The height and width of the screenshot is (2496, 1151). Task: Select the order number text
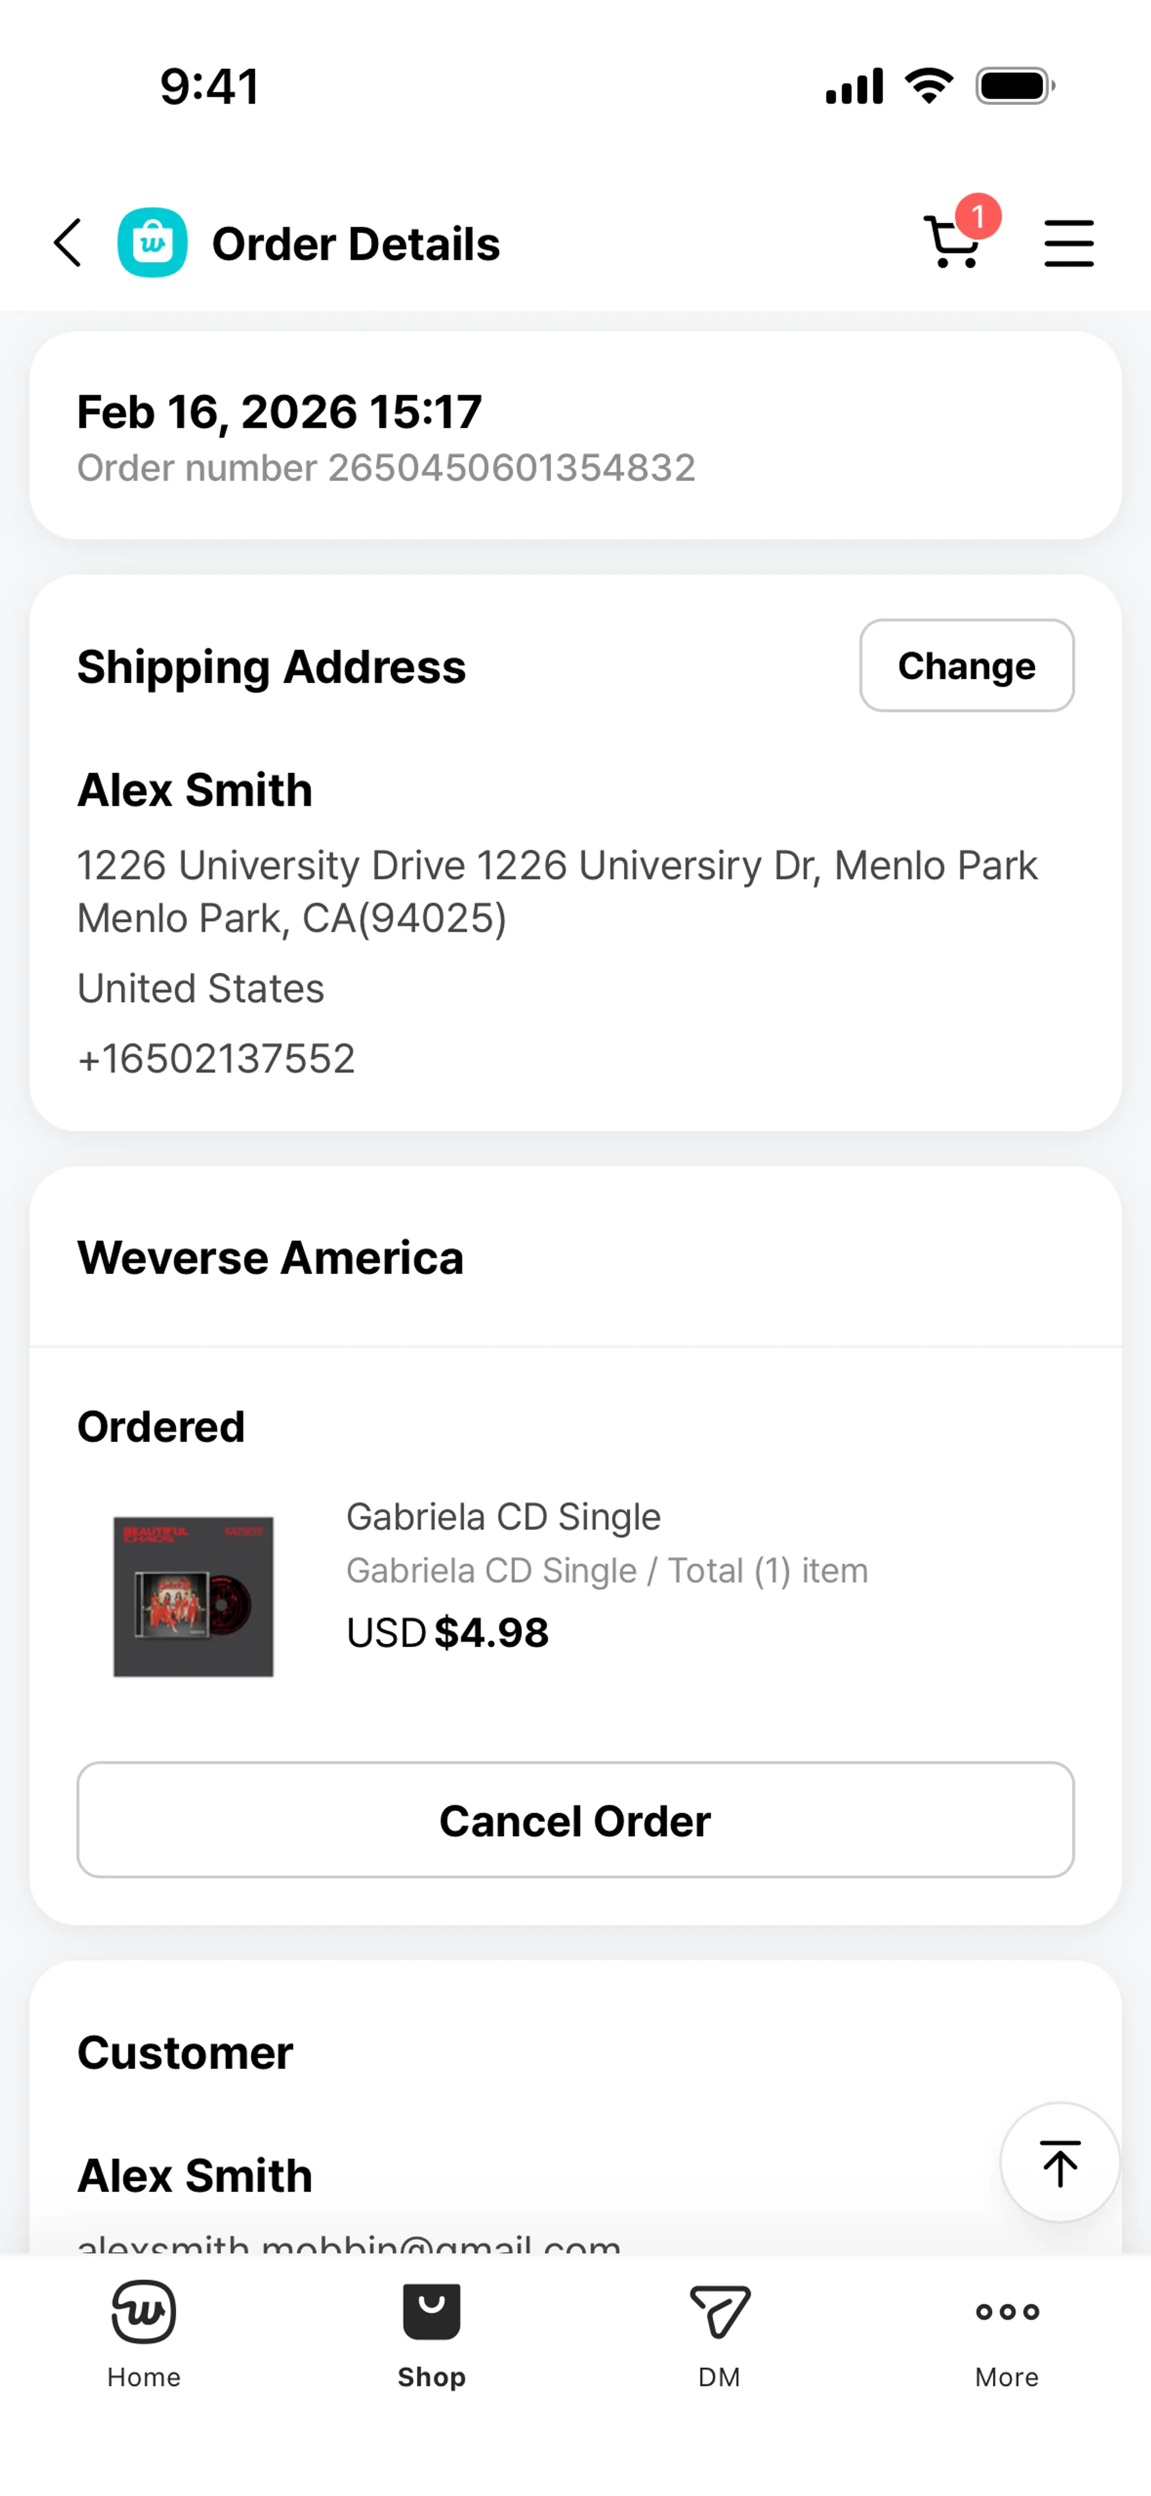click(385, 468)
